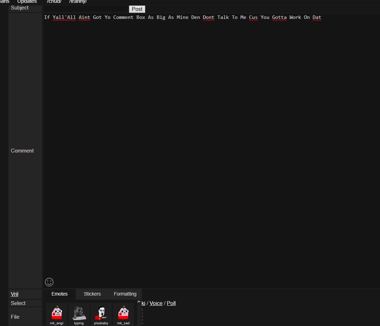Open the partially visible Bans link
Screen dimensions: 380x326
(4, 2)
